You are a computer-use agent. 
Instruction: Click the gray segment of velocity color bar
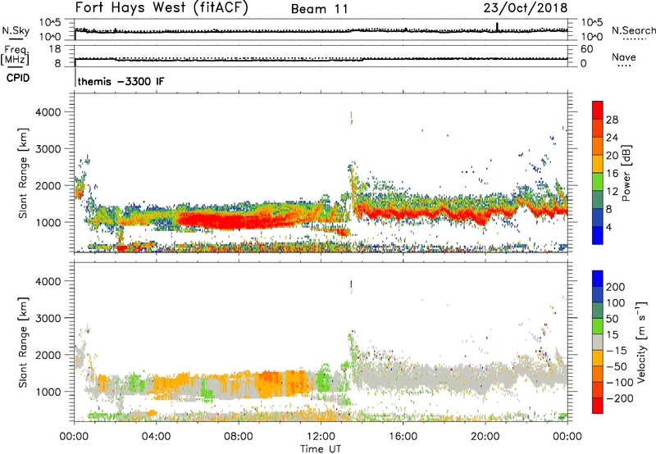coord(598,343)
